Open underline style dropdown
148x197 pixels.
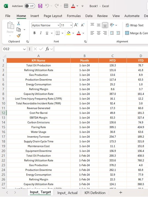[x=52, y=33]
